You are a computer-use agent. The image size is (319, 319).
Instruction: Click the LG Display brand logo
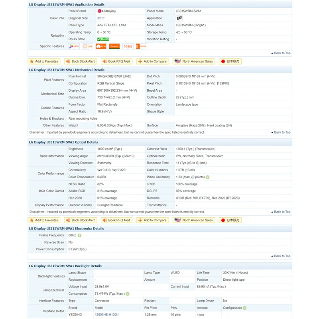tap(106, 11)
